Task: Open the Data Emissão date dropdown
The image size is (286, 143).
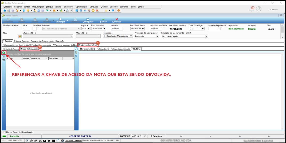Action: point(104,29)
